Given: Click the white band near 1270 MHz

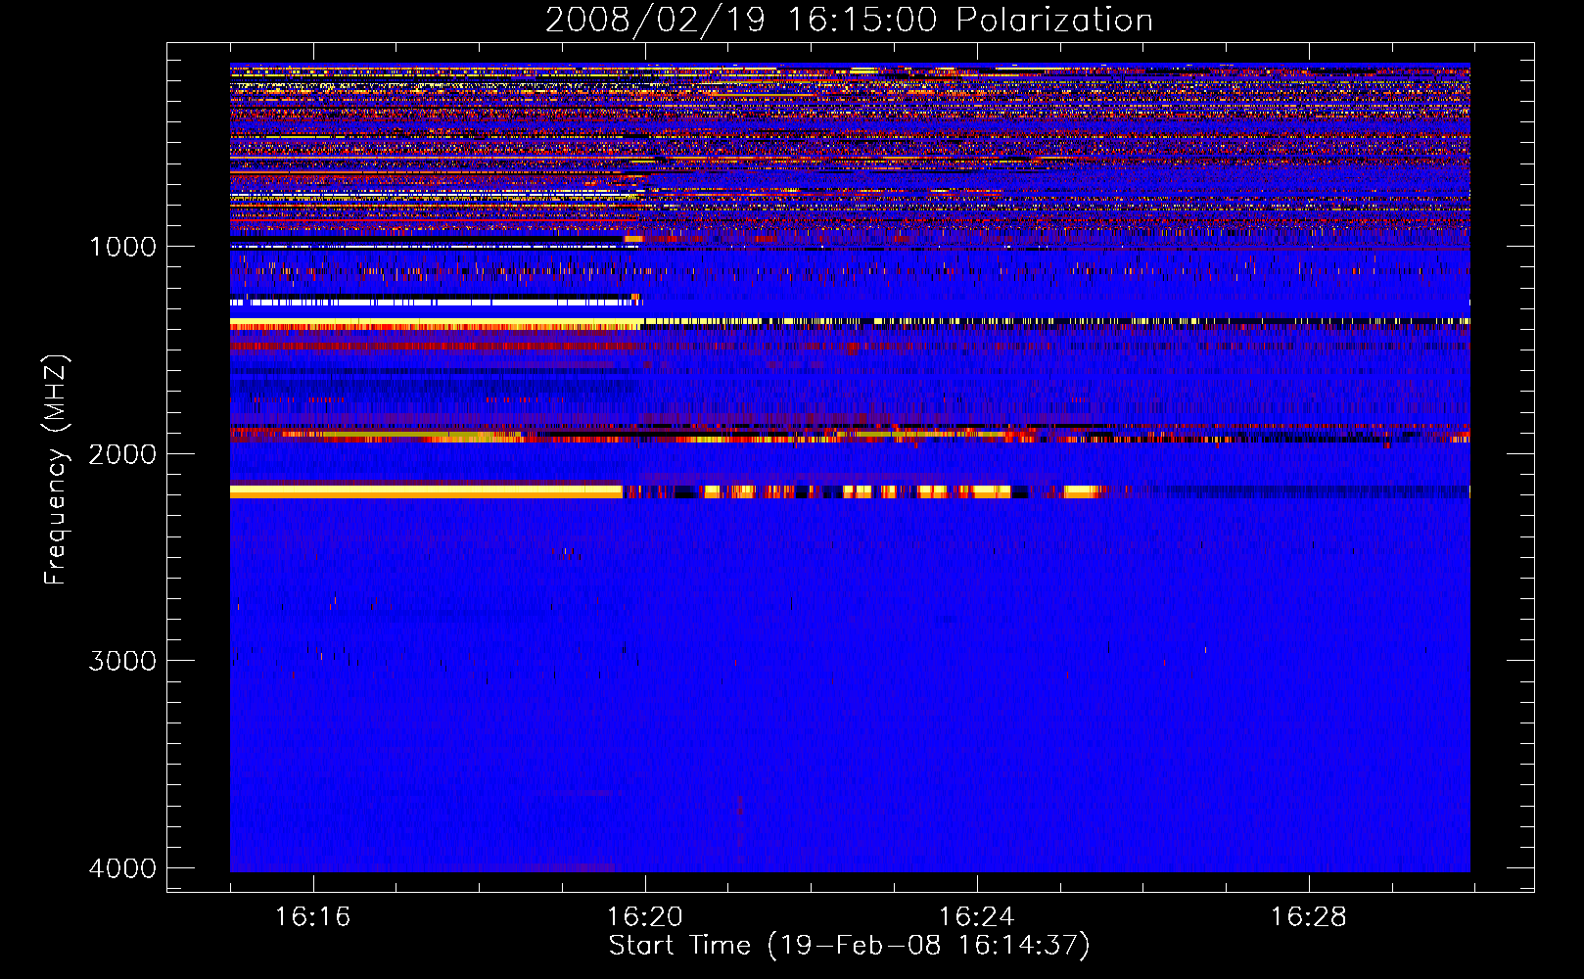Looking at the screenshot, I should click(434, 303).
